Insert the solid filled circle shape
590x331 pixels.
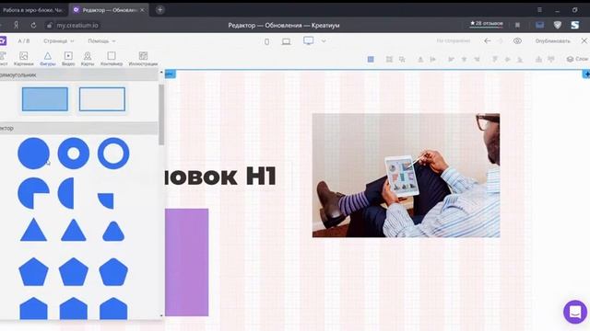pos(33,154)
